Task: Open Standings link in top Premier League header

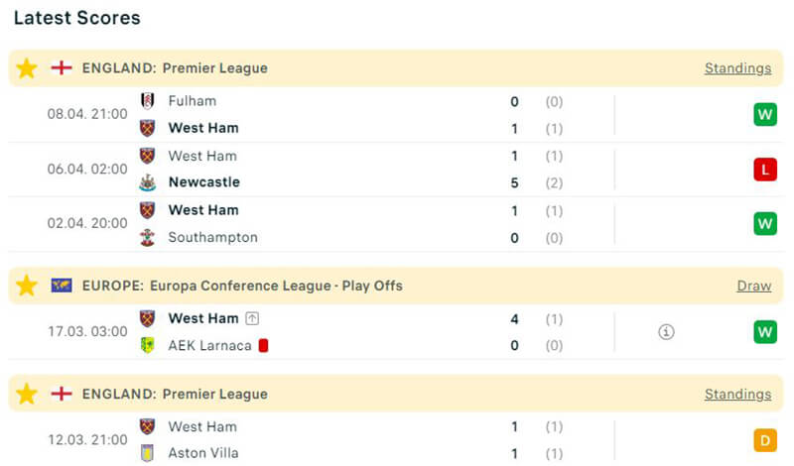Action: coord(737,68)
